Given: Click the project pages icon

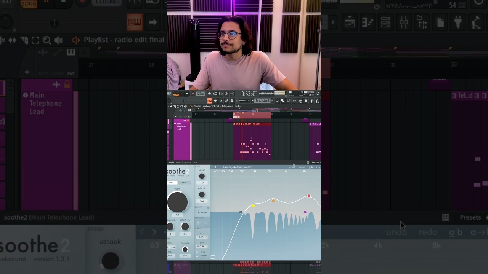Looking at the screenshot, I should point(306,101).
